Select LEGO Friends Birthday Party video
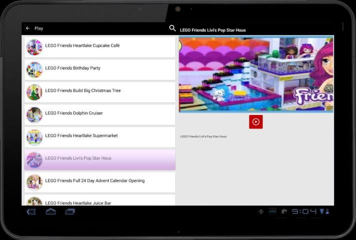This screenshot has width=356, height=240. (73, 68)
